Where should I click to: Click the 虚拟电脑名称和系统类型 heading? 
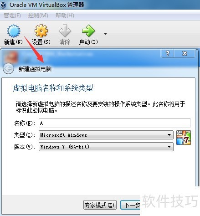(x=53, y=88)
